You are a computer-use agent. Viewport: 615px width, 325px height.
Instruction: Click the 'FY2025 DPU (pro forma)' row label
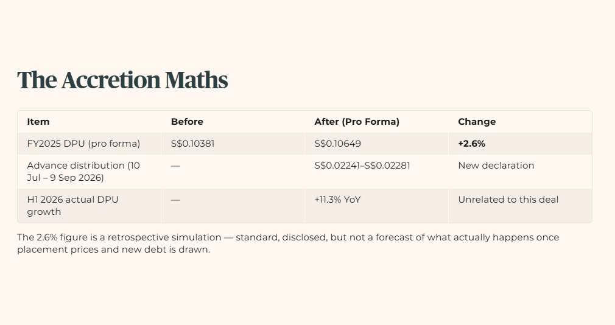click(x=83, y=144)
